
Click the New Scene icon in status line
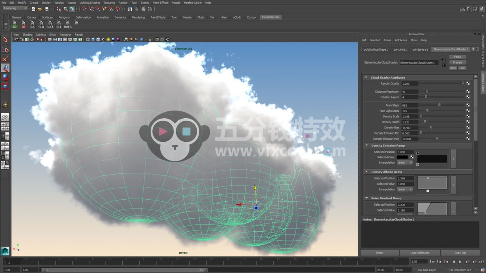tap(34, 9)
